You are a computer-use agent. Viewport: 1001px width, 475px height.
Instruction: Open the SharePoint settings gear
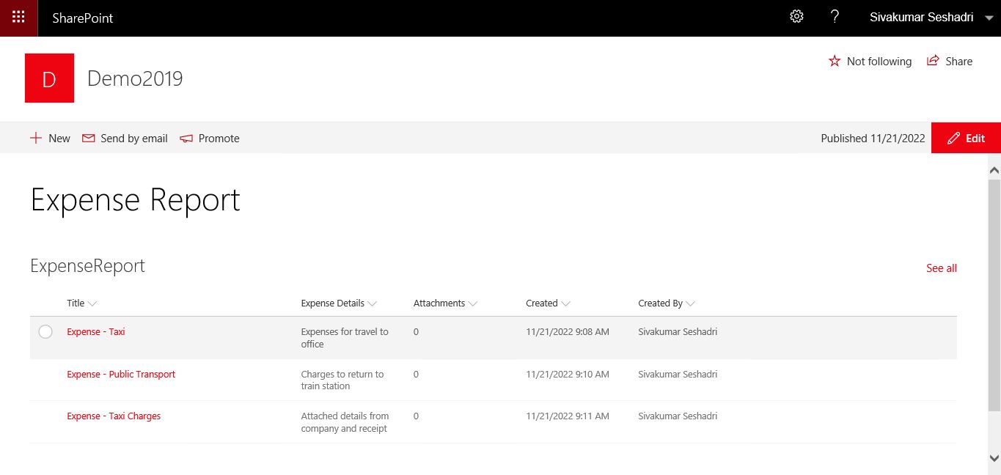coord(797,16)
